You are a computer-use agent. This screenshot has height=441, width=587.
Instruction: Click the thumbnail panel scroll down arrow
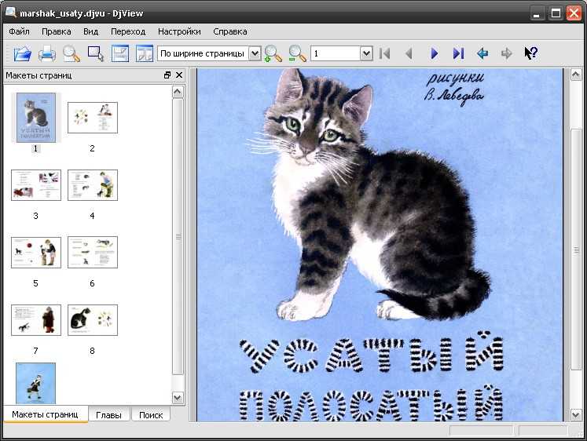pos(178,397)
